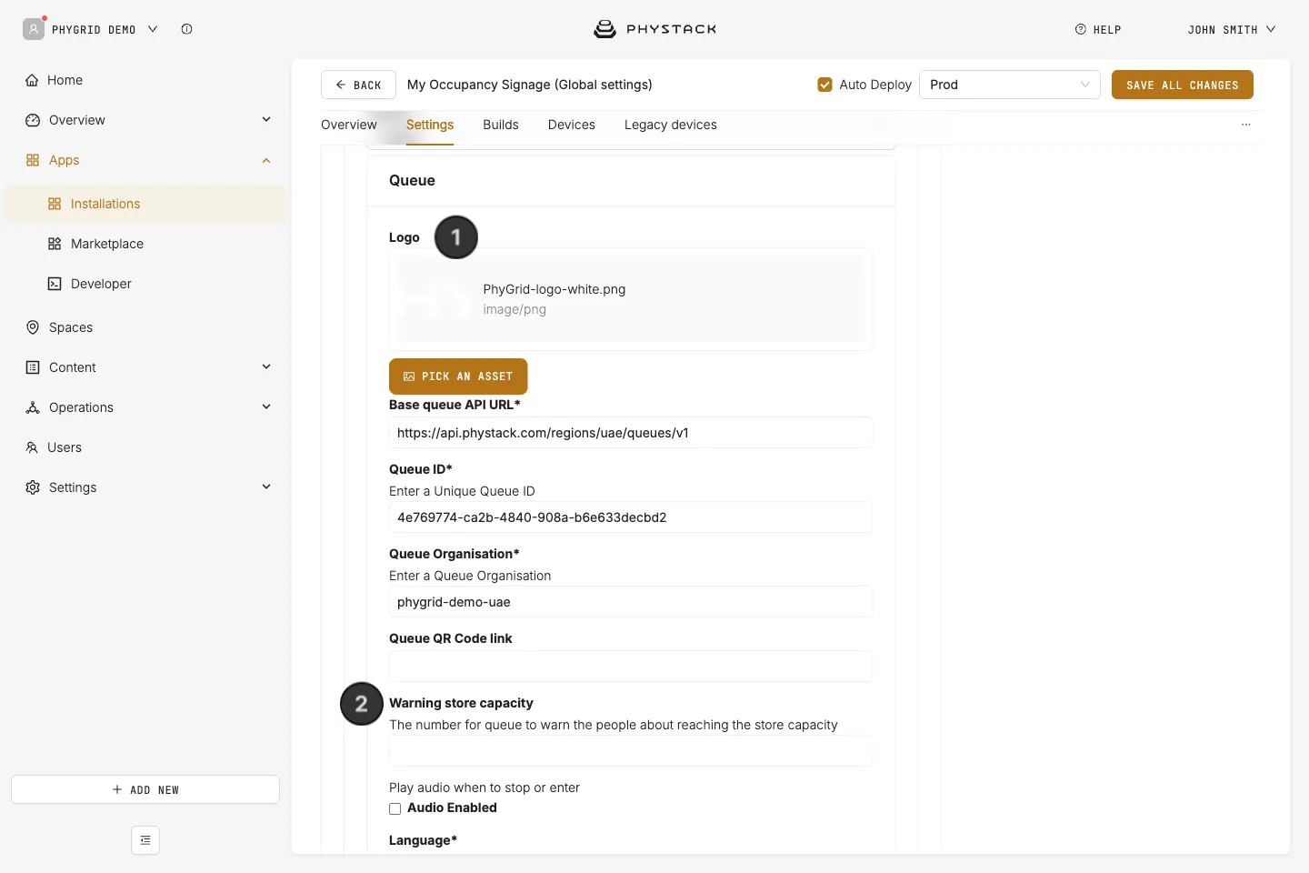Click the Content document icon

33,367
